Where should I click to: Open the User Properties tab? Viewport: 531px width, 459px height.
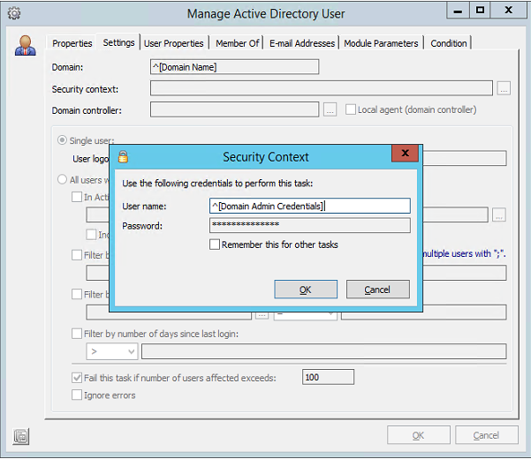(174, 43)
